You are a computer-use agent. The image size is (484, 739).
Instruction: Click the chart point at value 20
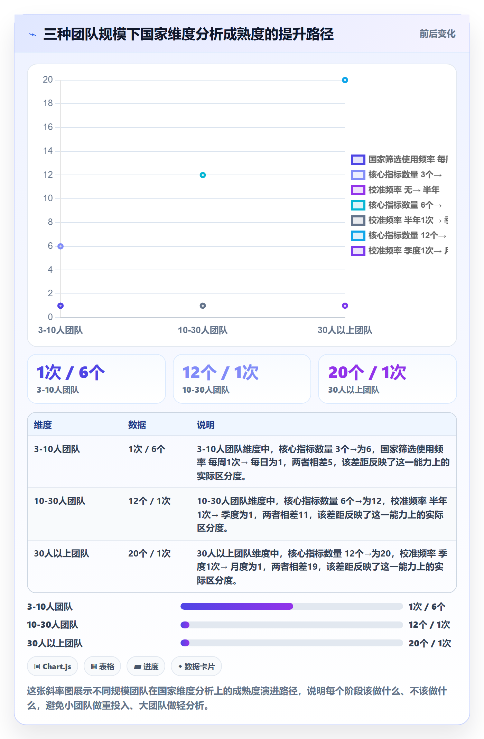point(345,80)
